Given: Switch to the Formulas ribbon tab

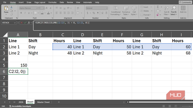Looking at the screenshot, I should coord(52,2).
